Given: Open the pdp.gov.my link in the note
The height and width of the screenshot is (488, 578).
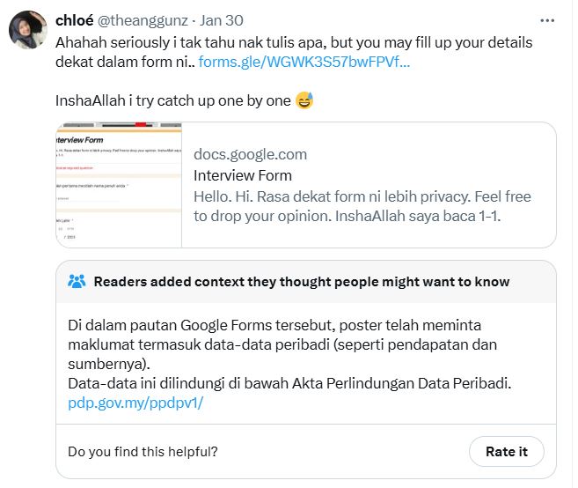Looking at the screenshot, I should (135, 403).
